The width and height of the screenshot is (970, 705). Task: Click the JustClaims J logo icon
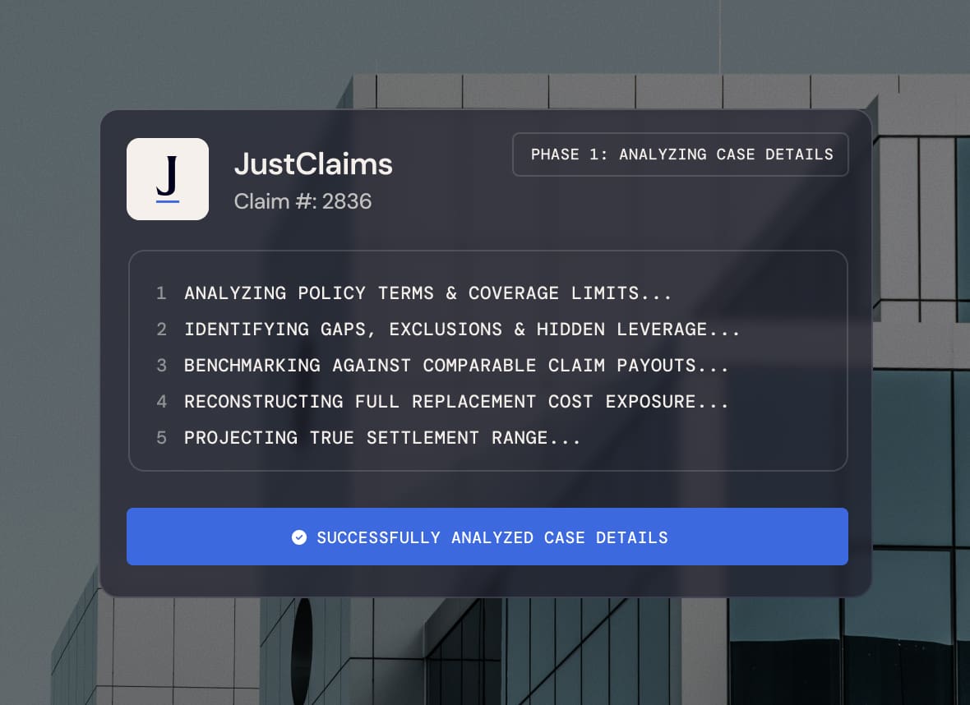pos(168,178)
